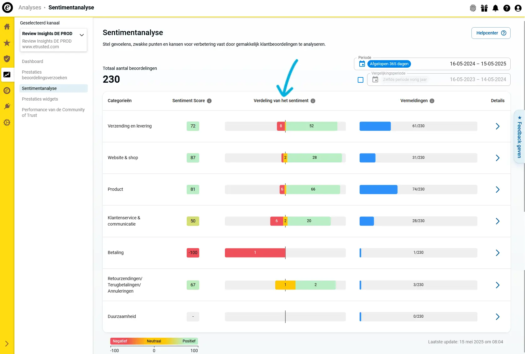Click the home icon in the sidebar
This screenshot has width=525, height=354.
click(x=7, y=27)
